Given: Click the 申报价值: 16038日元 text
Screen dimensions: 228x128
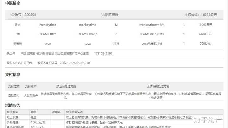Looking at the screenshot, I should coord(201,15).
